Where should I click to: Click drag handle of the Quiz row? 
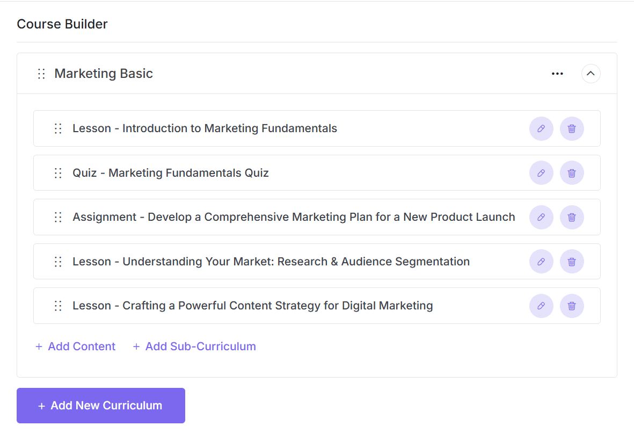[x=58, y=173]
